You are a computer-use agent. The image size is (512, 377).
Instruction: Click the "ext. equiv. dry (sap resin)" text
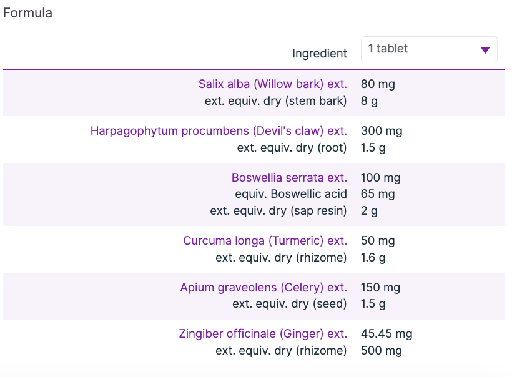(x=278, y=210)
